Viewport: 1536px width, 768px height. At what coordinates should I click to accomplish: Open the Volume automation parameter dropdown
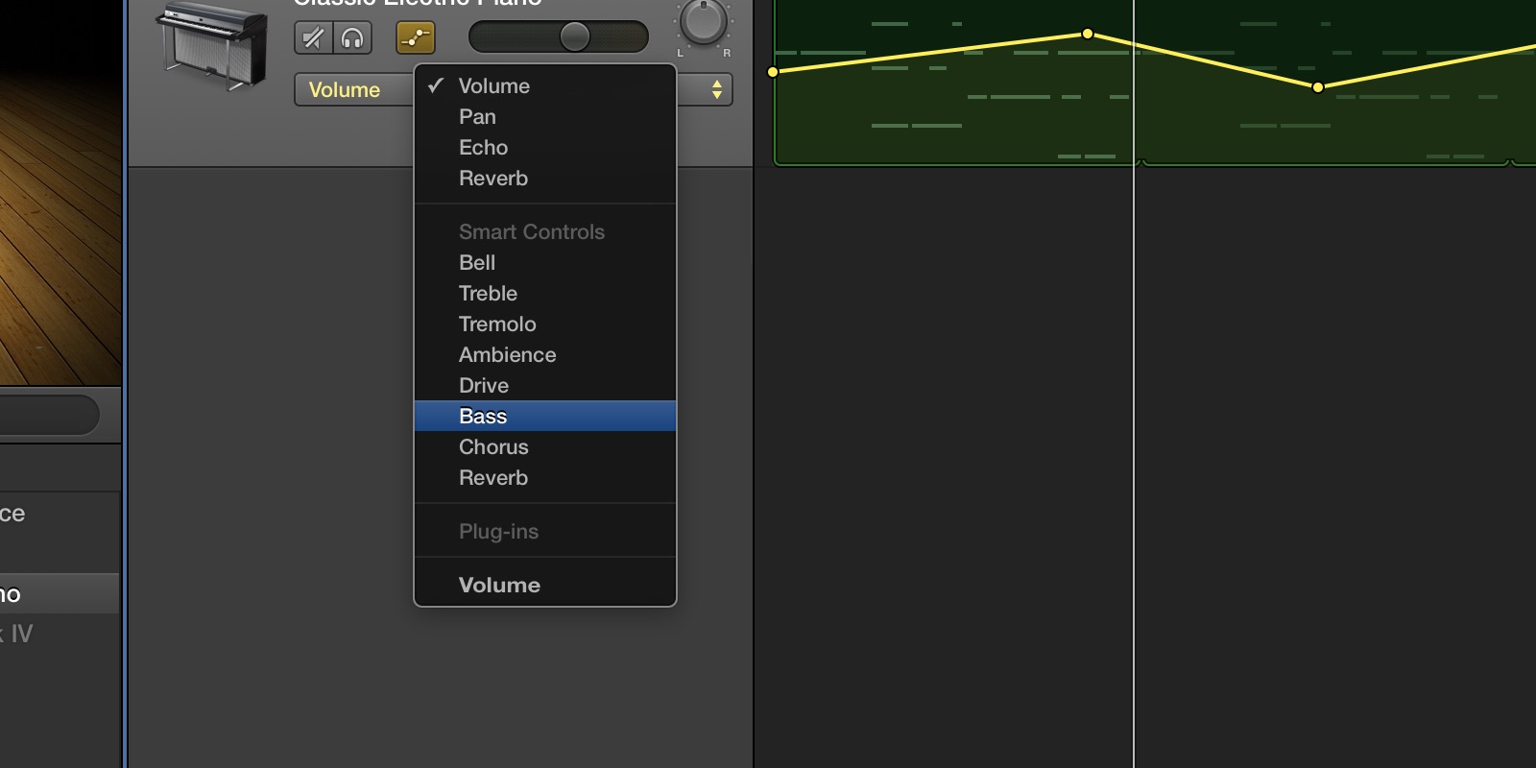[514, 89]
